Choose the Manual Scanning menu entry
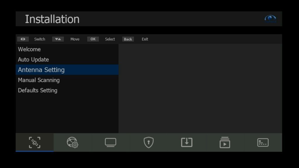 [67, 80]
